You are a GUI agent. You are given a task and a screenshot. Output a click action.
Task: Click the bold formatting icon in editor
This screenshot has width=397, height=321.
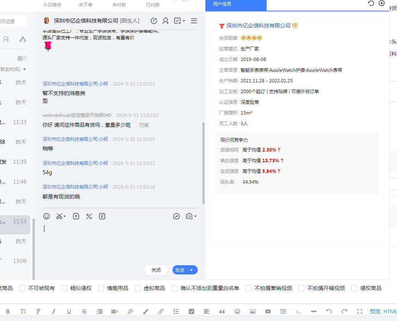pos(8,311)
